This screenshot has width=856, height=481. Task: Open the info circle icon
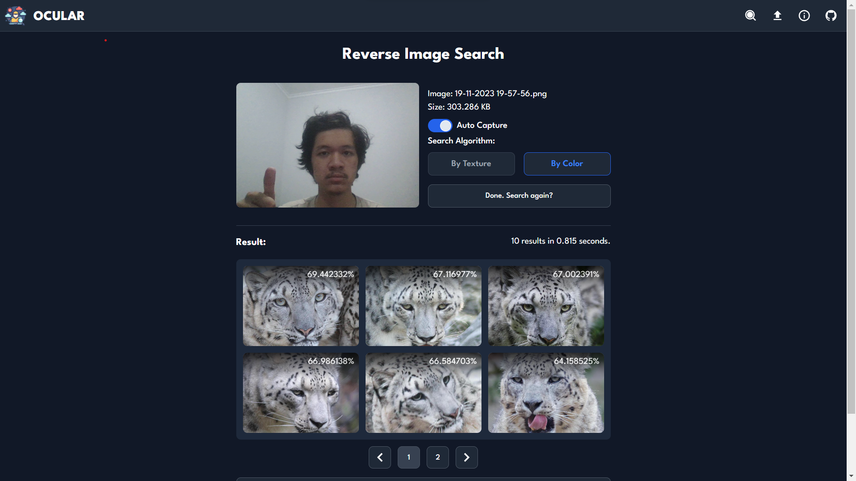click(804, 16)
